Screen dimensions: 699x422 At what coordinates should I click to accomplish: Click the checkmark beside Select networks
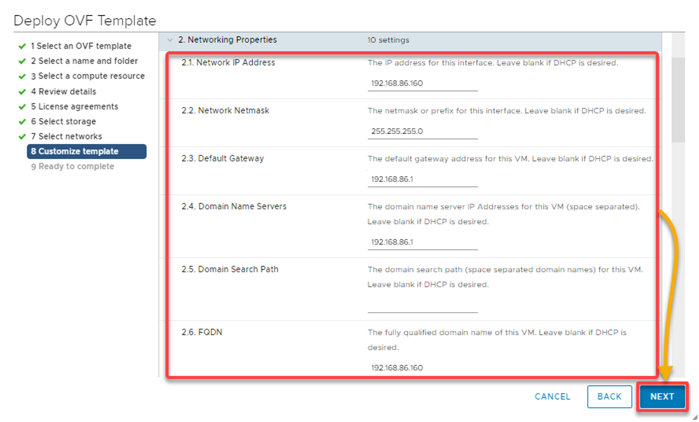pos(22,136)
